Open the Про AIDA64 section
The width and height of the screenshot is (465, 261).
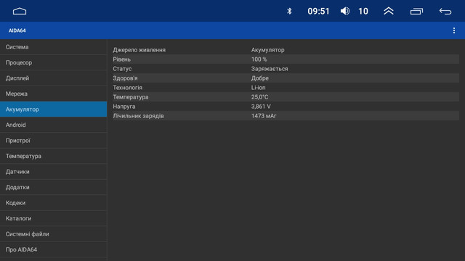point(53,249)
